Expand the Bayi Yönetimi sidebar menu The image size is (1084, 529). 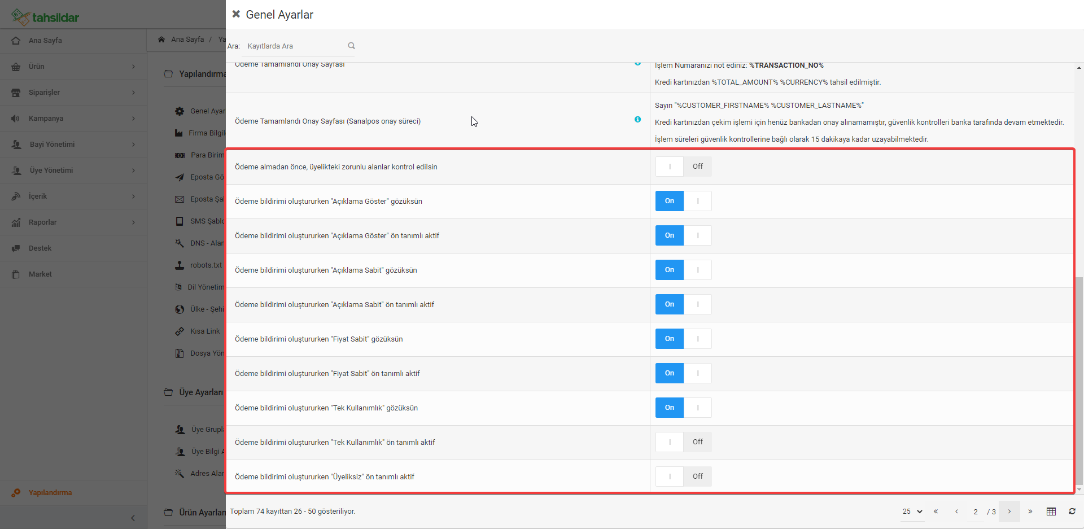pyautogui.click(x=73, y=145)
